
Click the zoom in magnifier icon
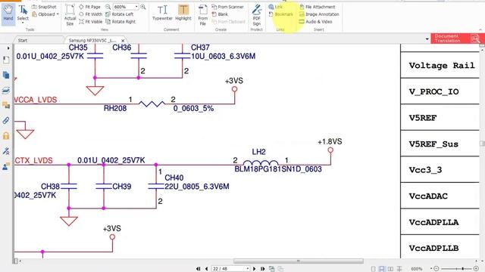coord(143,7)
